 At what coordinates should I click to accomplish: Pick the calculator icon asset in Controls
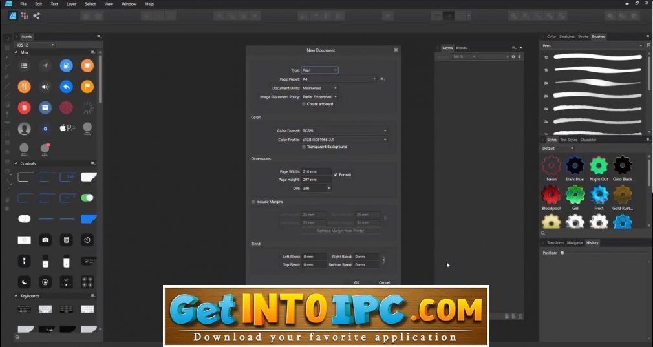pos(66,240)
